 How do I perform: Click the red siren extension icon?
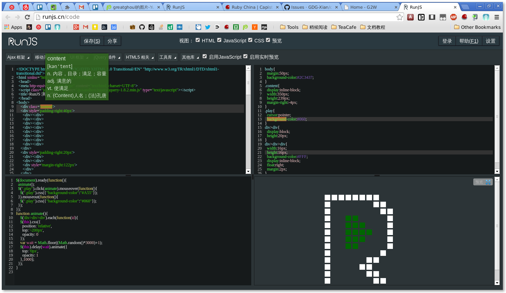pos(464,17)
